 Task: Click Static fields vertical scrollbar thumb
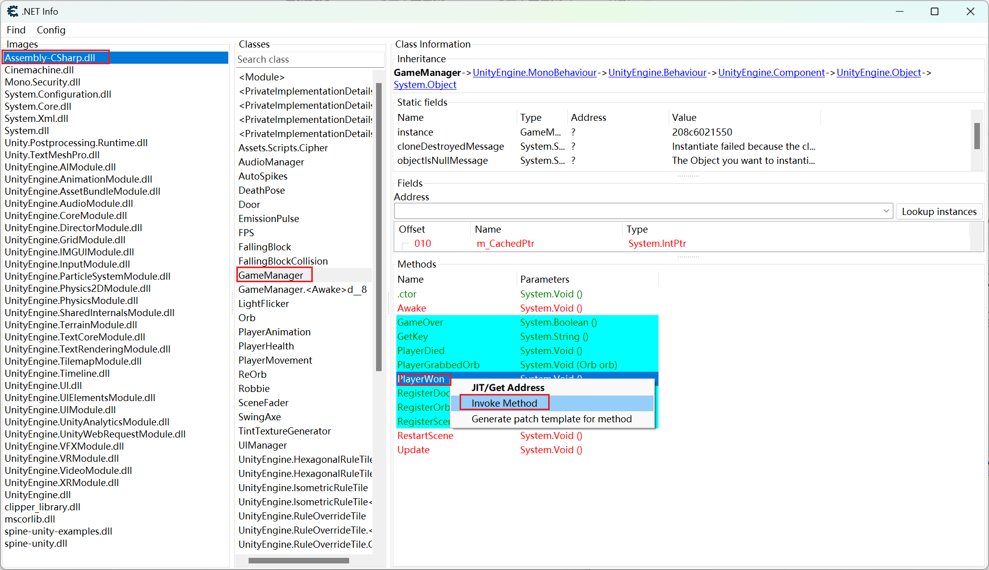[x=977, y=136]
